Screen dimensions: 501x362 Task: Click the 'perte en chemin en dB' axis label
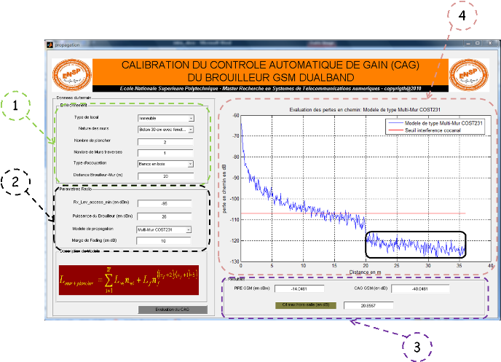224,189
